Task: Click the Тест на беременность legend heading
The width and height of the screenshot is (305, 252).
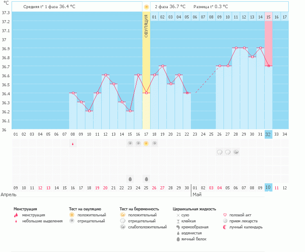Action: coord(139,209)
